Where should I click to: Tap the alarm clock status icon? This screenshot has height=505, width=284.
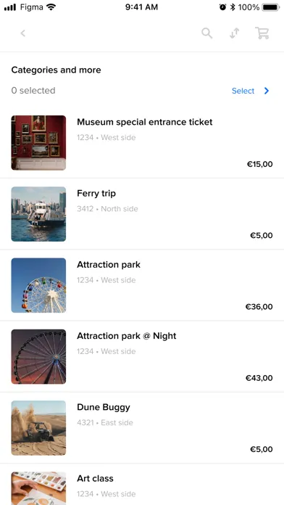tap(222, 7)
